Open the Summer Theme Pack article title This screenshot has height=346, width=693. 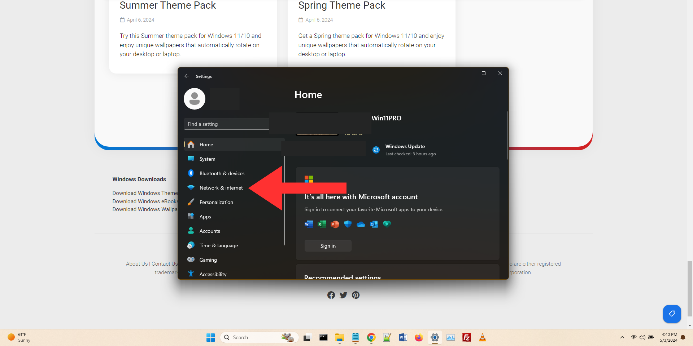coord(167,5)
